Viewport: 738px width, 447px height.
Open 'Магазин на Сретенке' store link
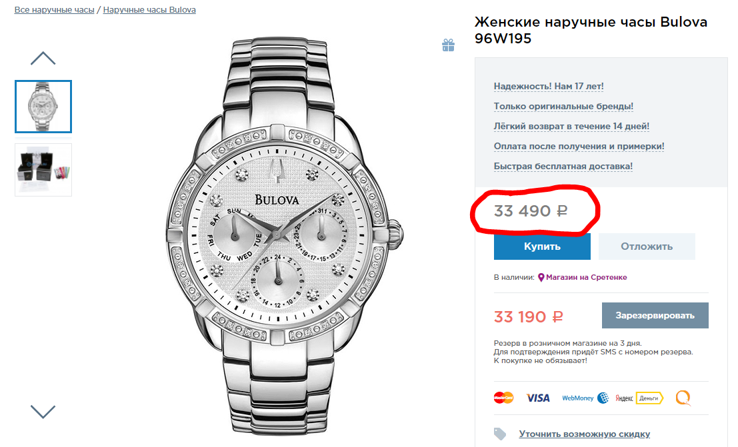586,277
